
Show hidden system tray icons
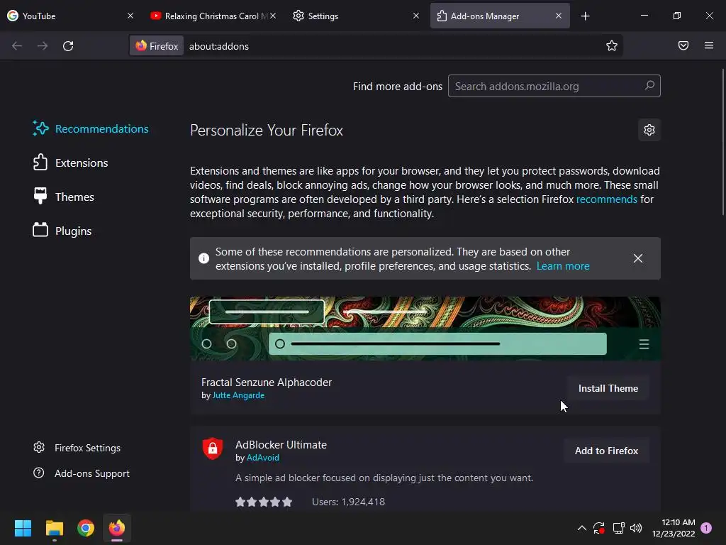[581, 528]
